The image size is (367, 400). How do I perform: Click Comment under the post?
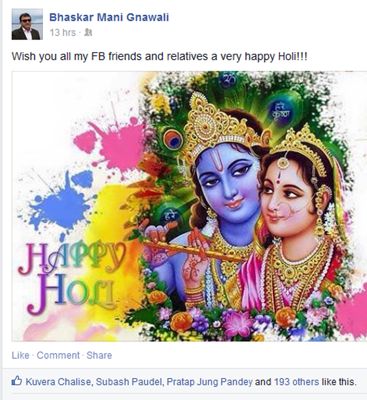[58, 355]
